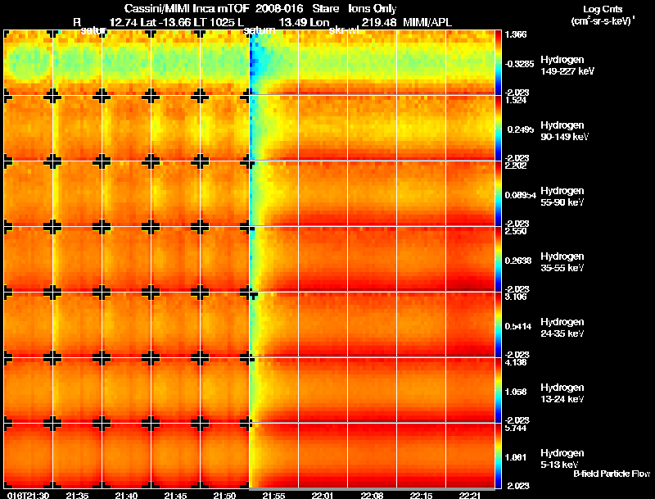Select the Hydrogen 55-90 keV spectrogram panel
Screen dimensions: 655x499
250,193
